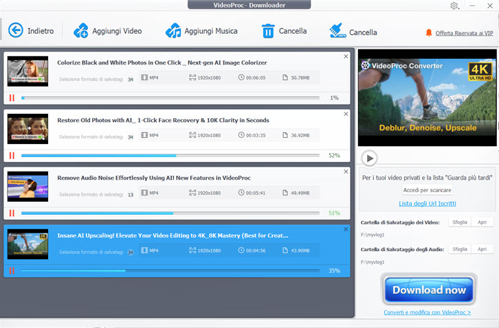Click the video path F:\myvlog1 under Video folder
Viewport: 499px width, 328px height.
[373, 235]
